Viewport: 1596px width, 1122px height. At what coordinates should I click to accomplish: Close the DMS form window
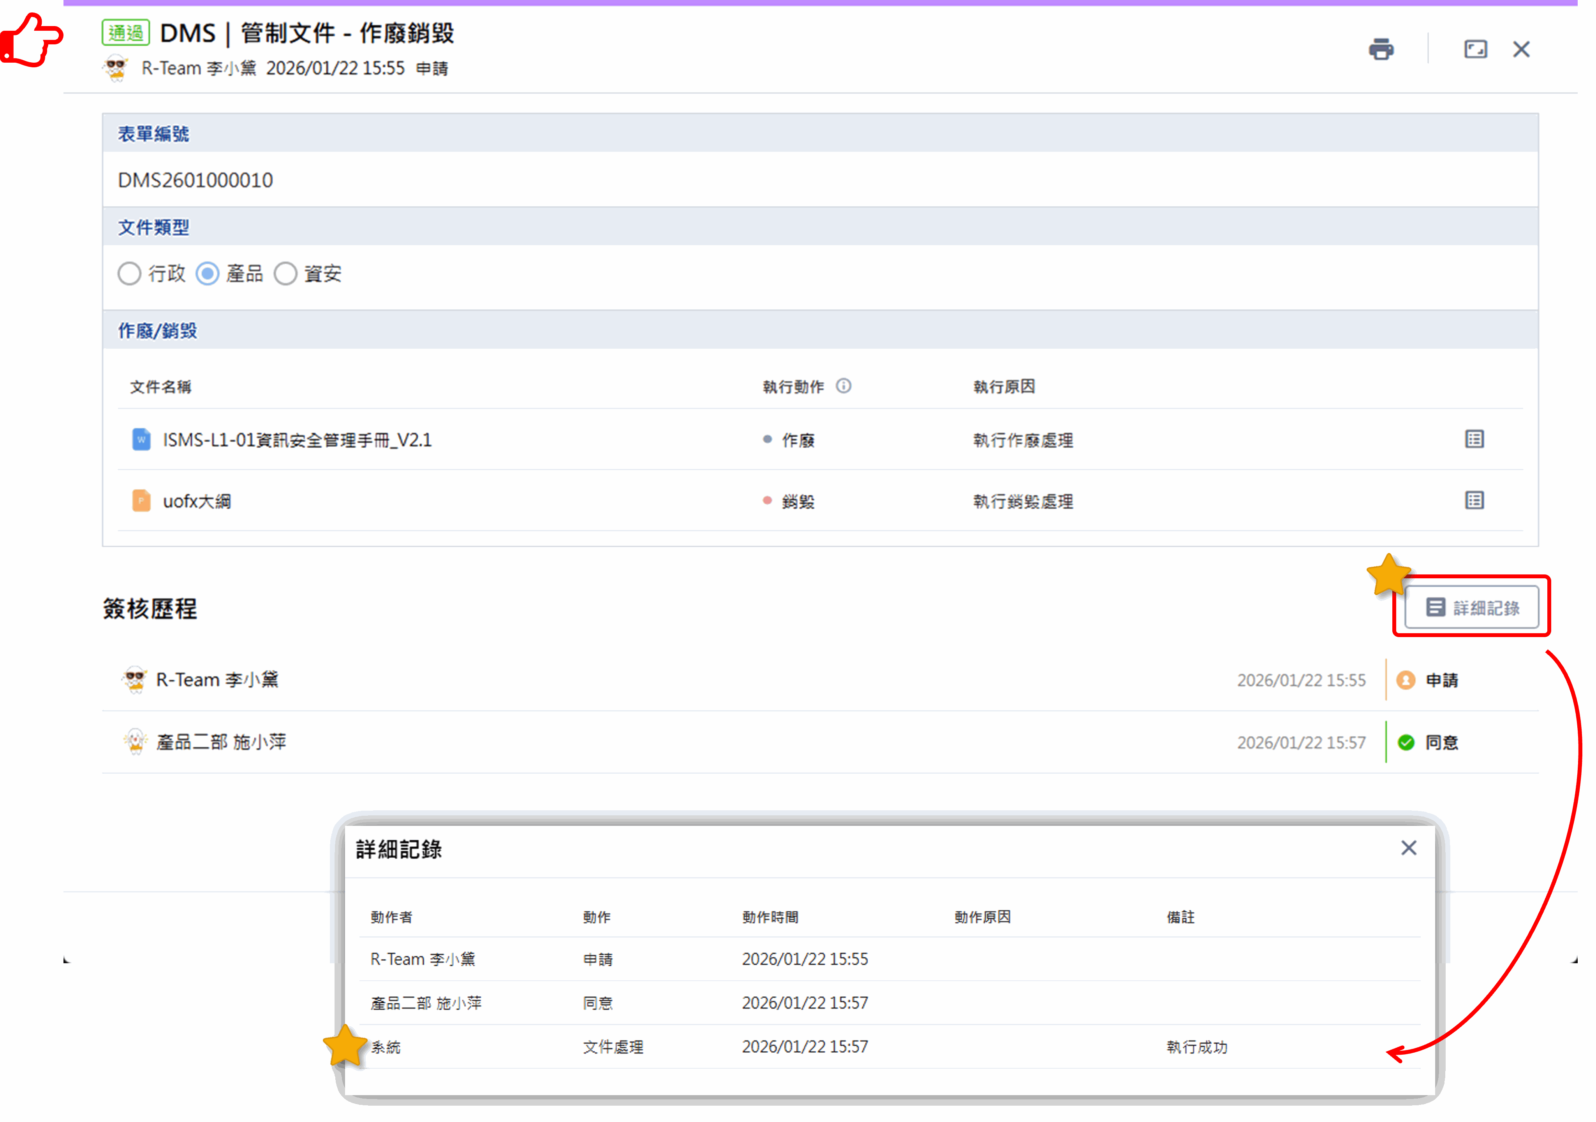[x=1521, y=49]
